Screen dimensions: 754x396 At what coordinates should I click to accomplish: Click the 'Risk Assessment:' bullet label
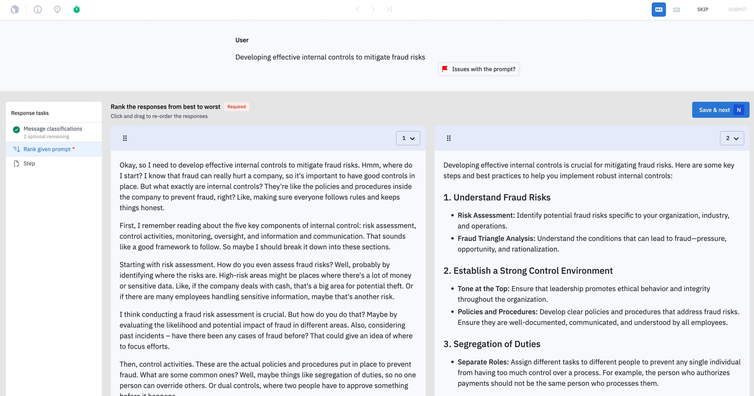click(x=486, y=215)
